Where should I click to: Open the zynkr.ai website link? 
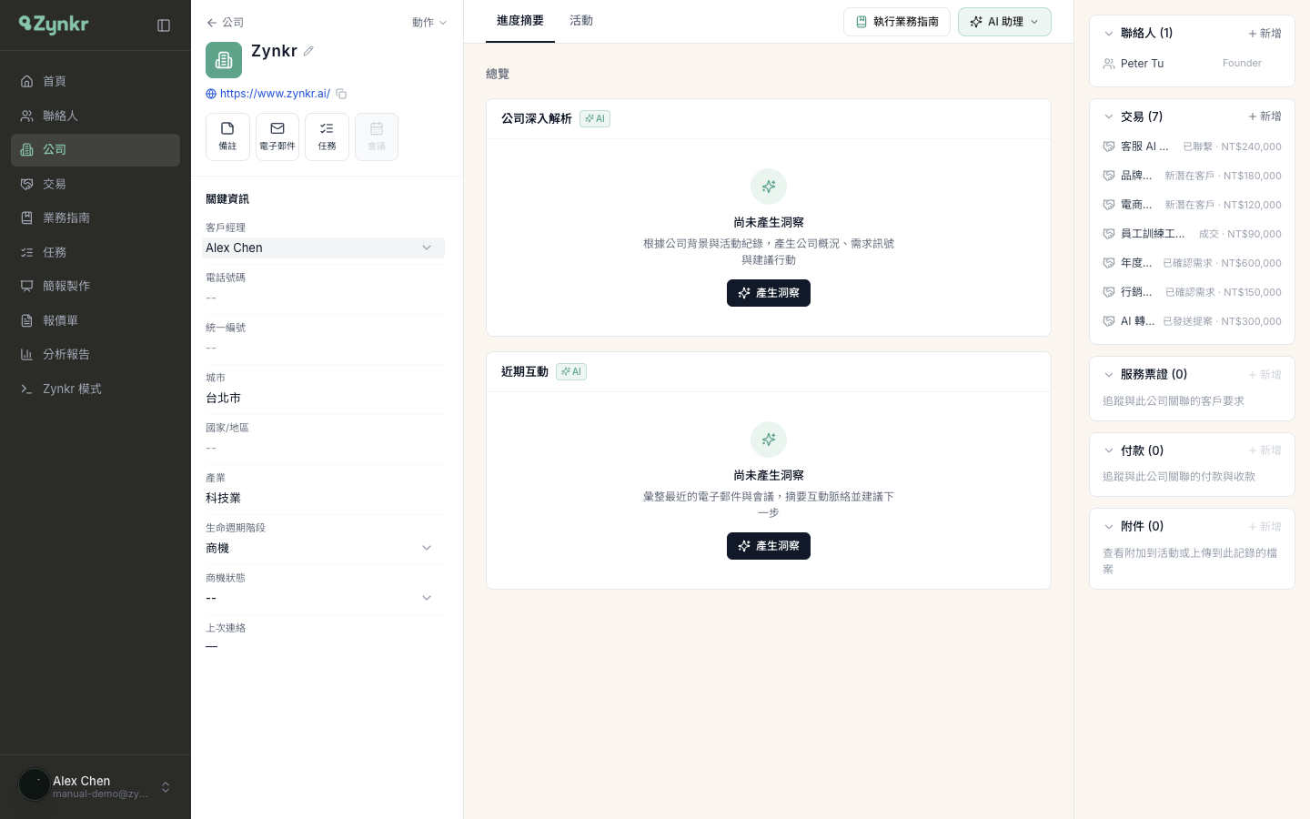click(x=275, y=94)
